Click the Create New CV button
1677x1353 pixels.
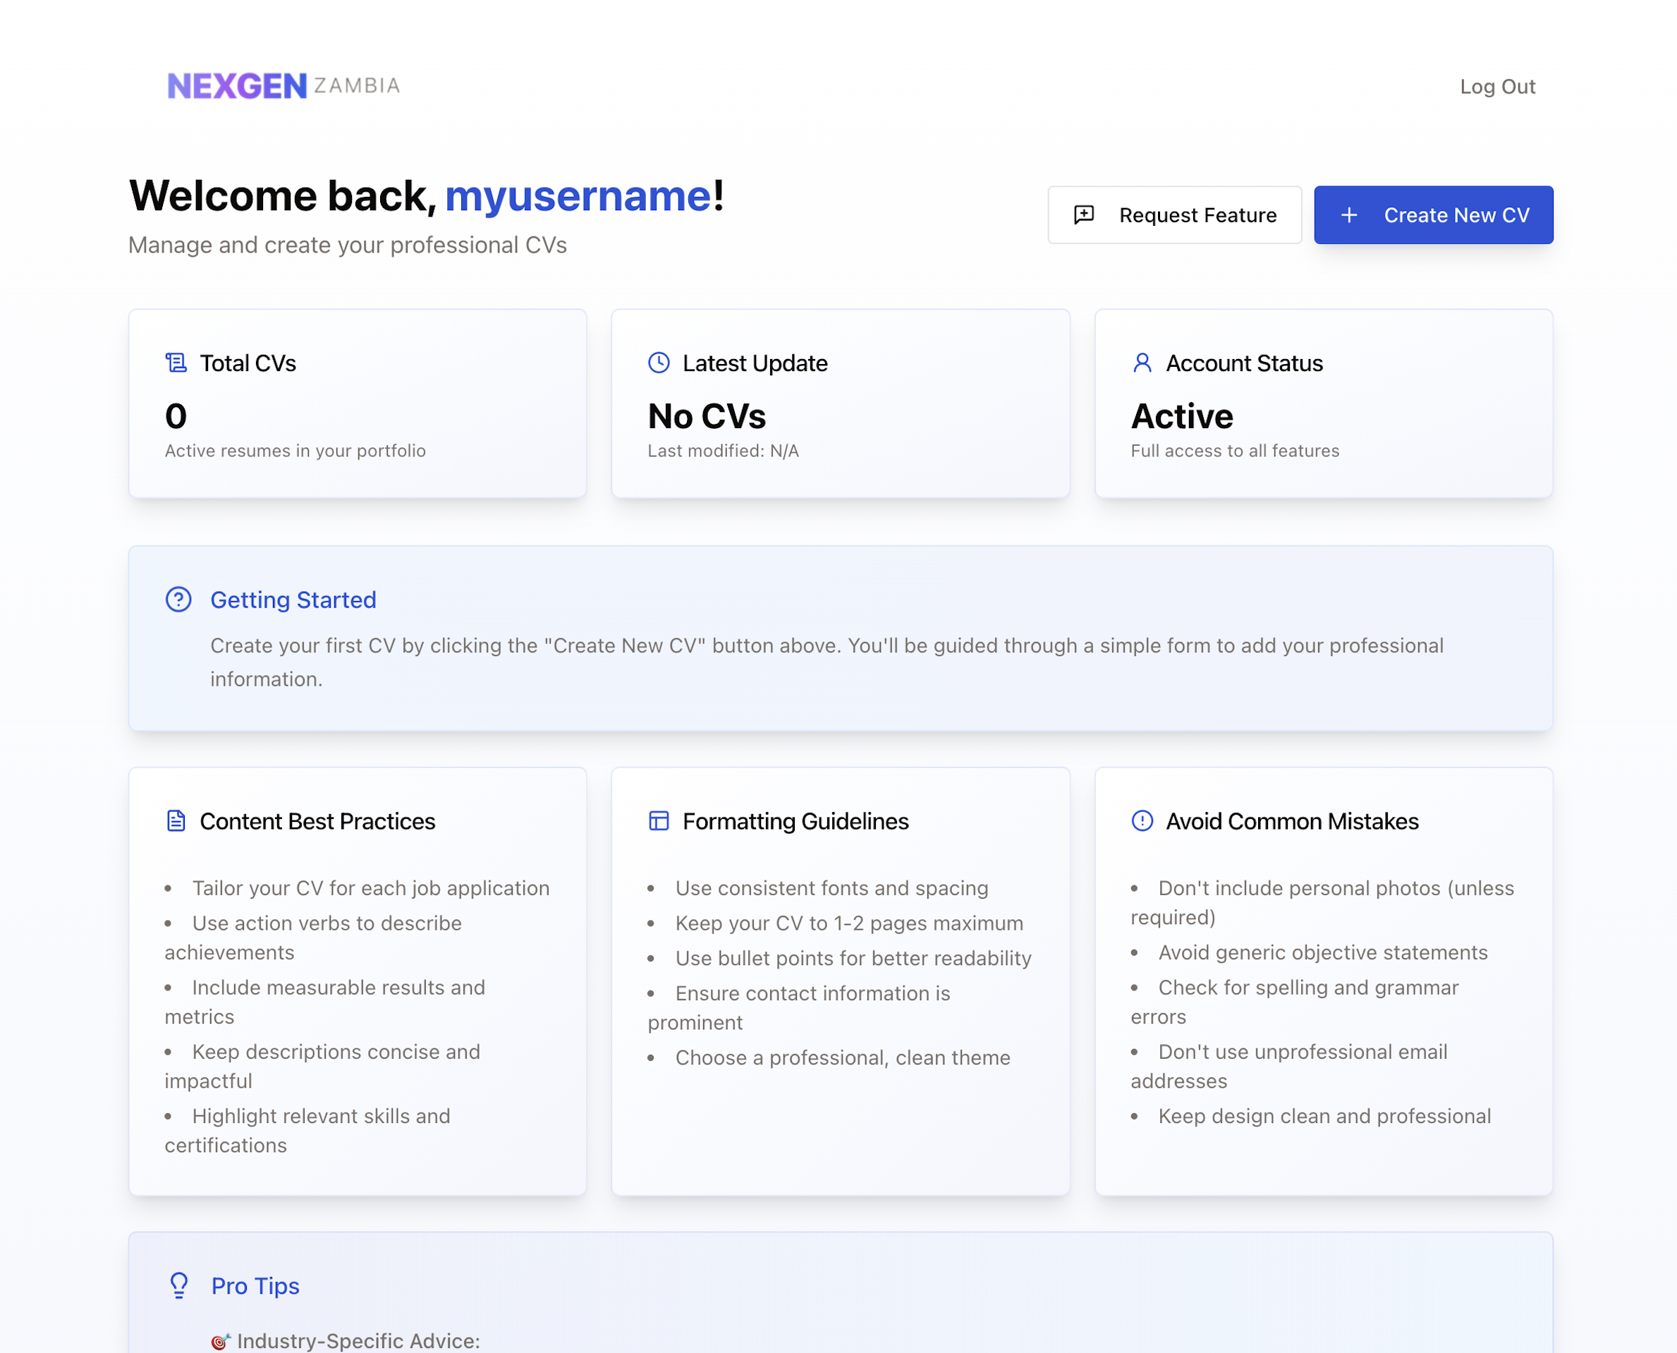pyautogui.click(x=1433, y=215)
